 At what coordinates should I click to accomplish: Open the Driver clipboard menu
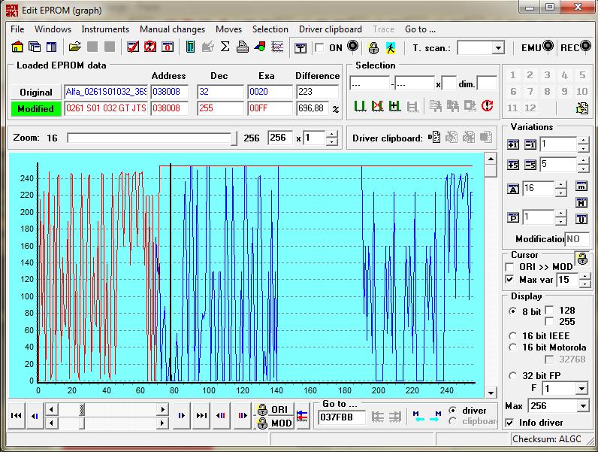coord(330,29)
